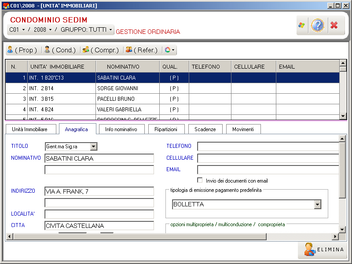This screenshot has width=352, height=264.
Task: Click the INT. 4 B24 unit cell
Action: (x=62, y=109)
